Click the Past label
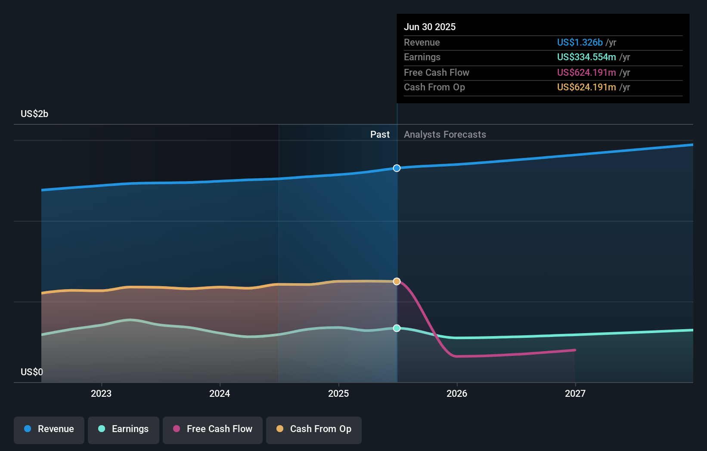 click(380, 134)
